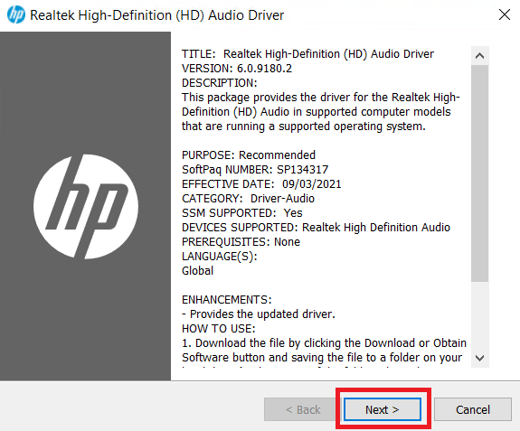The image size is (520, 431).
Task: Click the '- Provides the updated driver.' line
Action: pyautogui.click(x=259, y=314)
